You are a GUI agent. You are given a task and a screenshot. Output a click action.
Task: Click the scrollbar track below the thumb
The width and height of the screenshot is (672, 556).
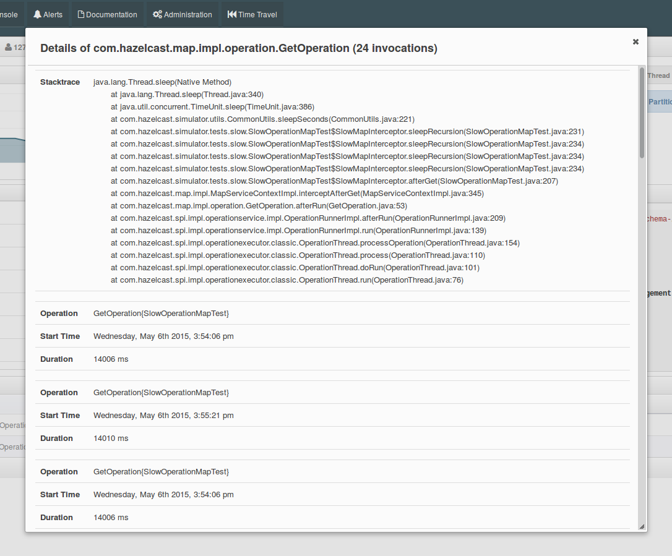642,340
